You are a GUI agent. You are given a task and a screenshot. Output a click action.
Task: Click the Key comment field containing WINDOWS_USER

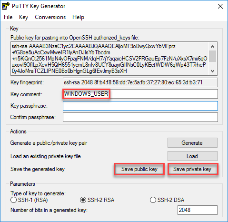tap(140, 94)
